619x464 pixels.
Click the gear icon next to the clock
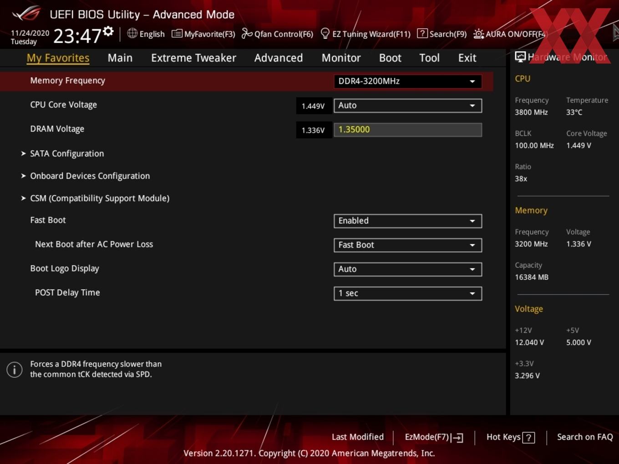click(x=108, y=31)
